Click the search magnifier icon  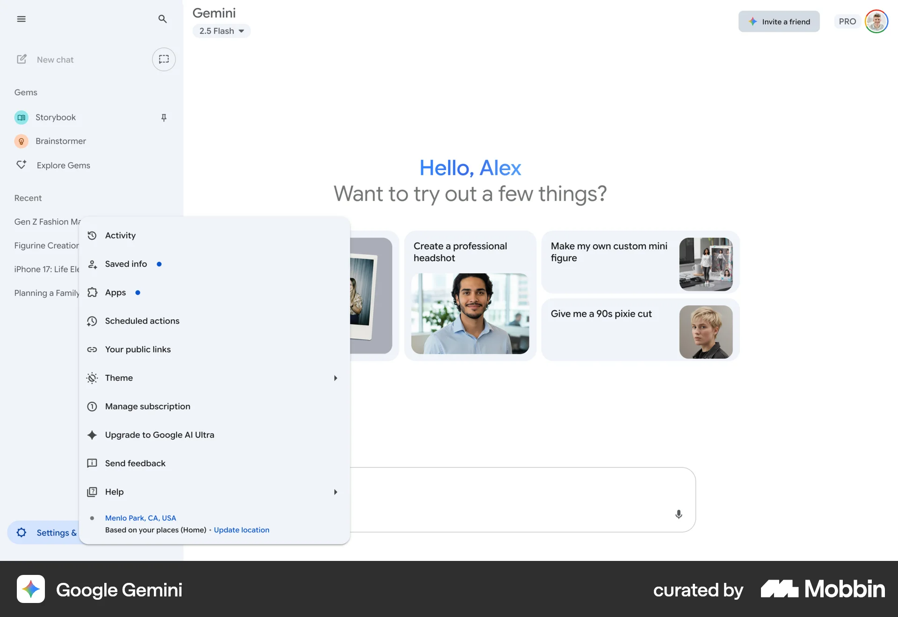[162, 19]
